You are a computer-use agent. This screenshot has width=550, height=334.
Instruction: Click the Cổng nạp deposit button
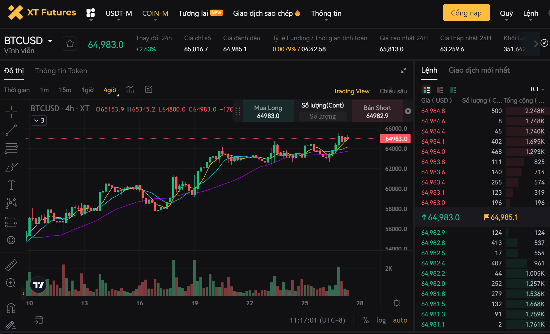(x=466, y=13)
